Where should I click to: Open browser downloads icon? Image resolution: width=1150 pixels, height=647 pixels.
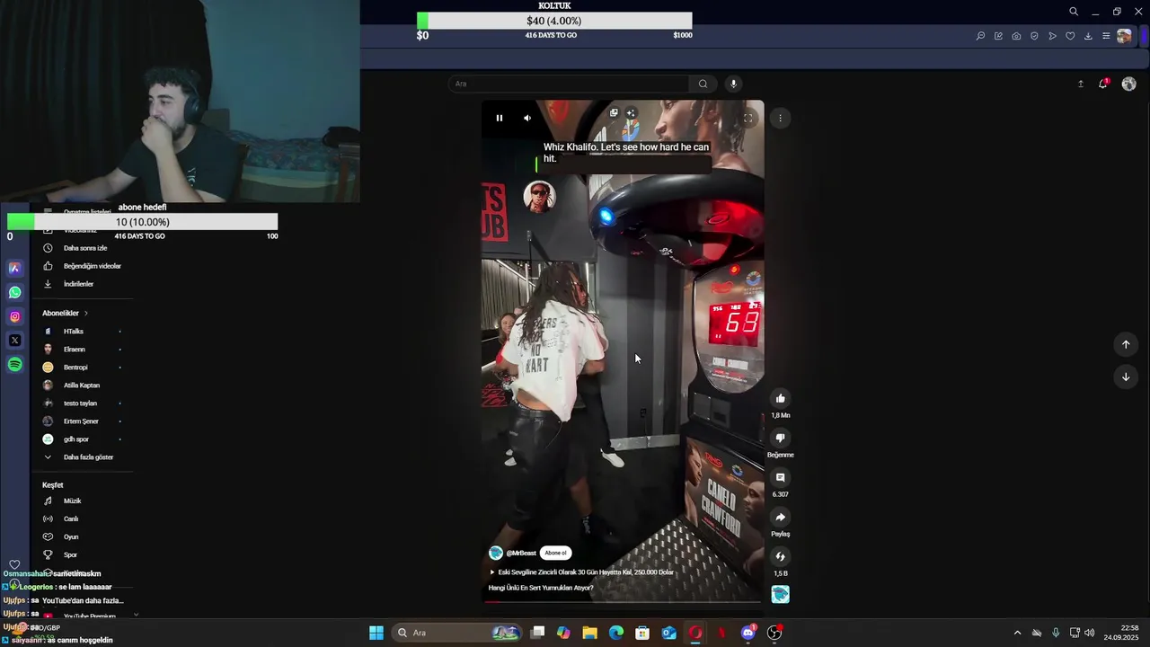(1088, 36)
